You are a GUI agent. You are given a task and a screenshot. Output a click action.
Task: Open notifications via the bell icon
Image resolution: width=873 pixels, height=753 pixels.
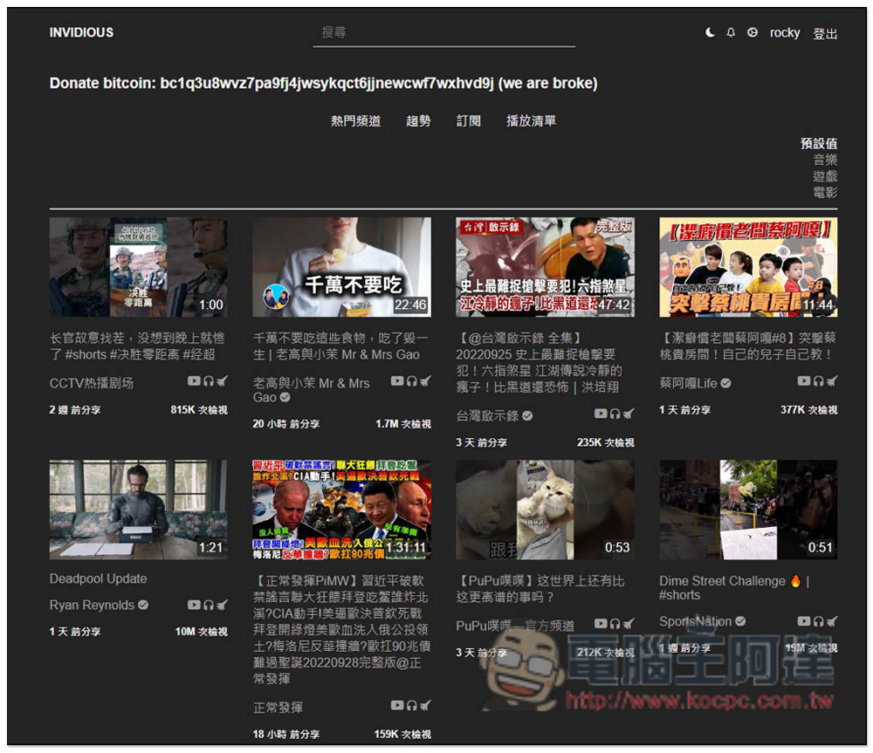tap(732, 32)
